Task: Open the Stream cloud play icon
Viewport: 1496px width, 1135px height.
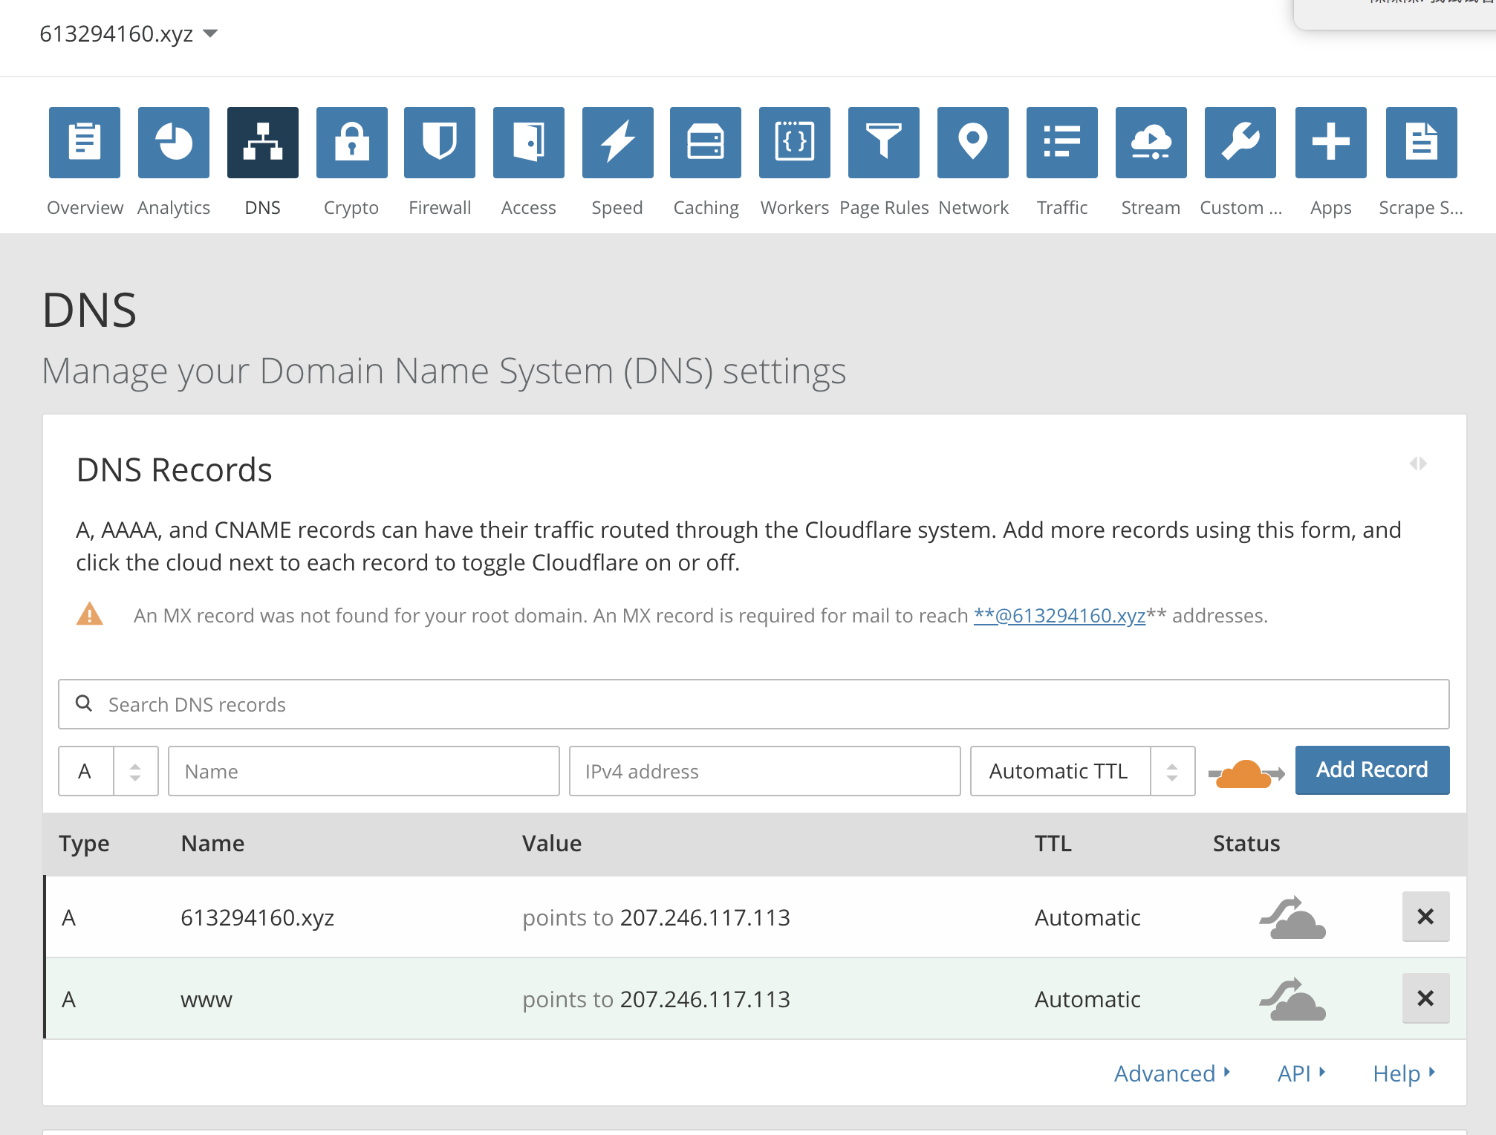Action: [1151, 143]
